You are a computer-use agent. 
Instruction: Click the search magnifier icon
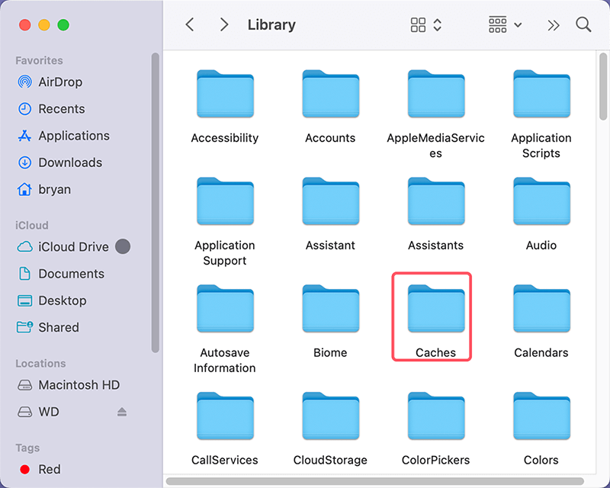pyautogui.click(x=583, y=24)
